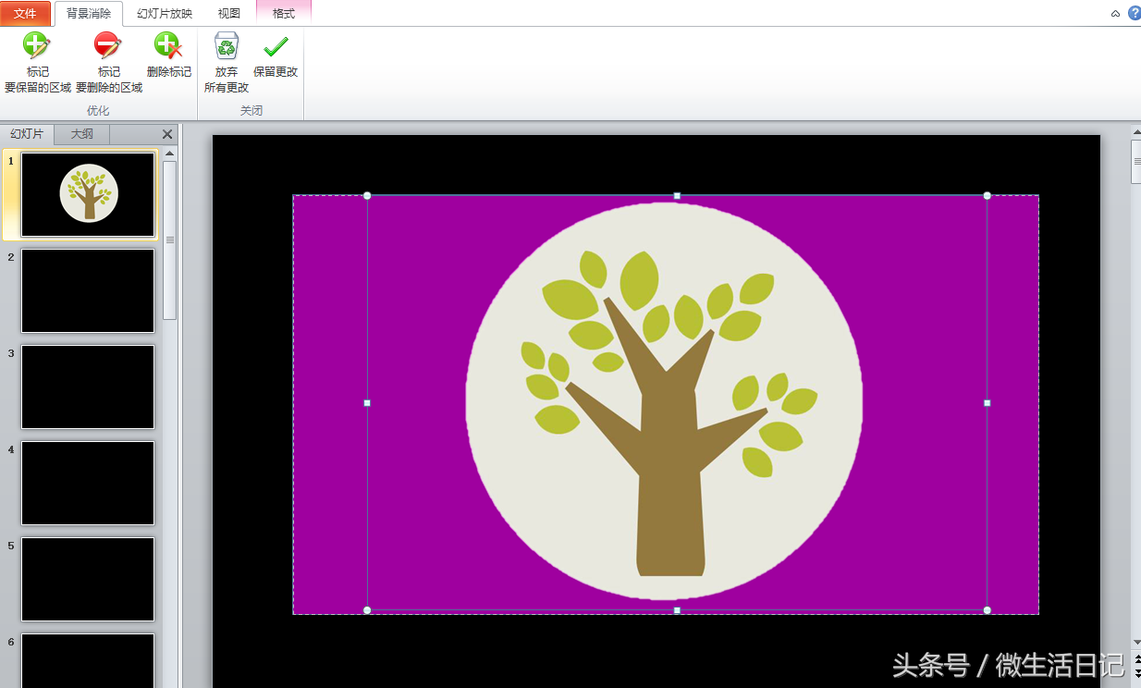Click the Optimize (优化) group label
The height and width of the screenshot is (688, 1141).
pyautogui.click(x=98, y=111)
